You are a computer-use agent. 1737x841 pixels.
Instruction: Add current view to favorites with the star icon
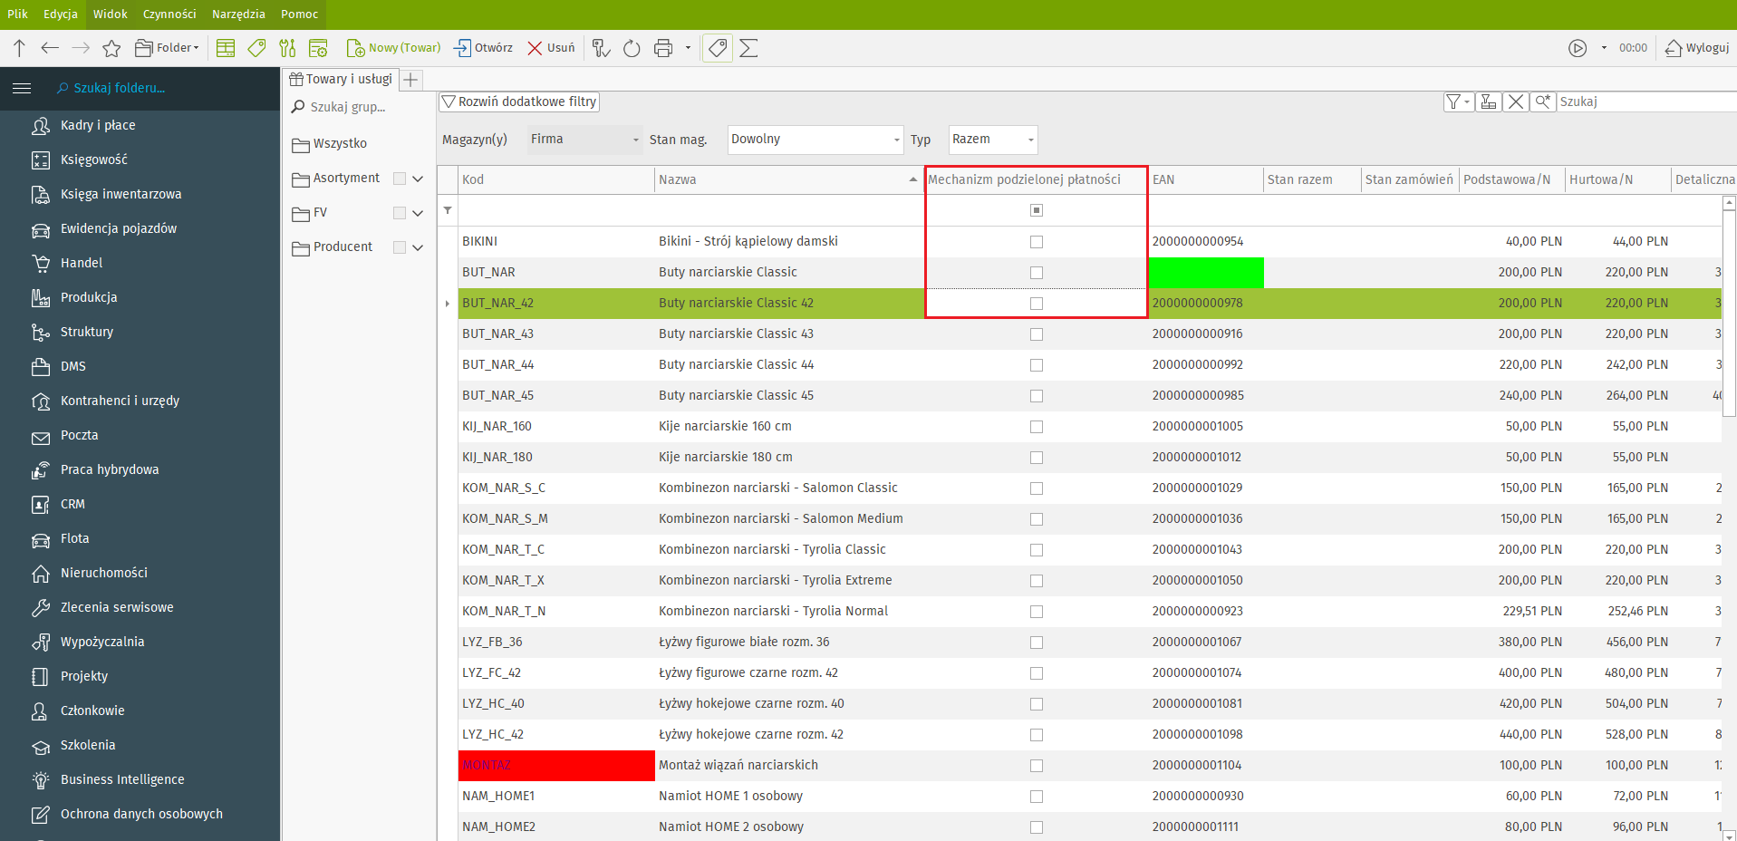pyautogui.click(x=111, y=48)
